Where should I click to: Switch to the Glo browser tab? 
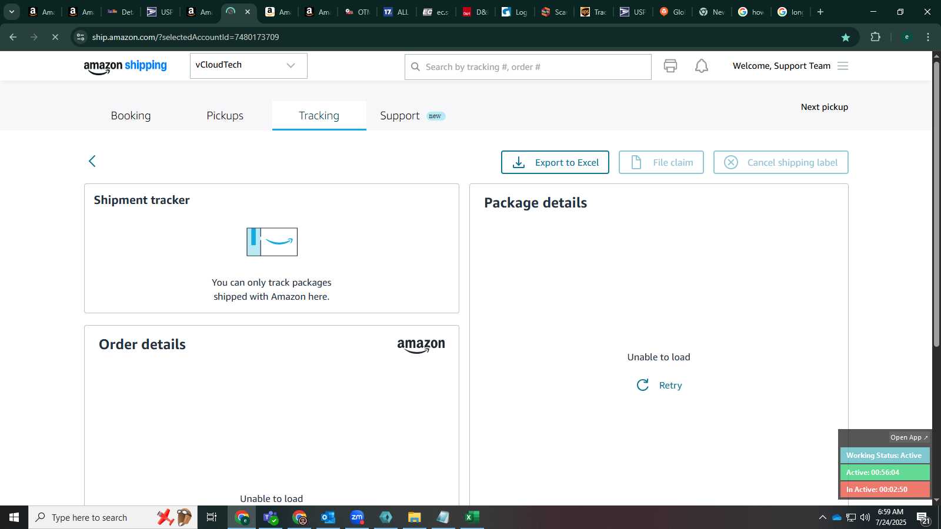672,12
